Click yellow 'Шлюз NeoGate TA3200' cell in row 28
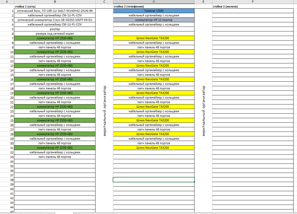 [154, 134]
